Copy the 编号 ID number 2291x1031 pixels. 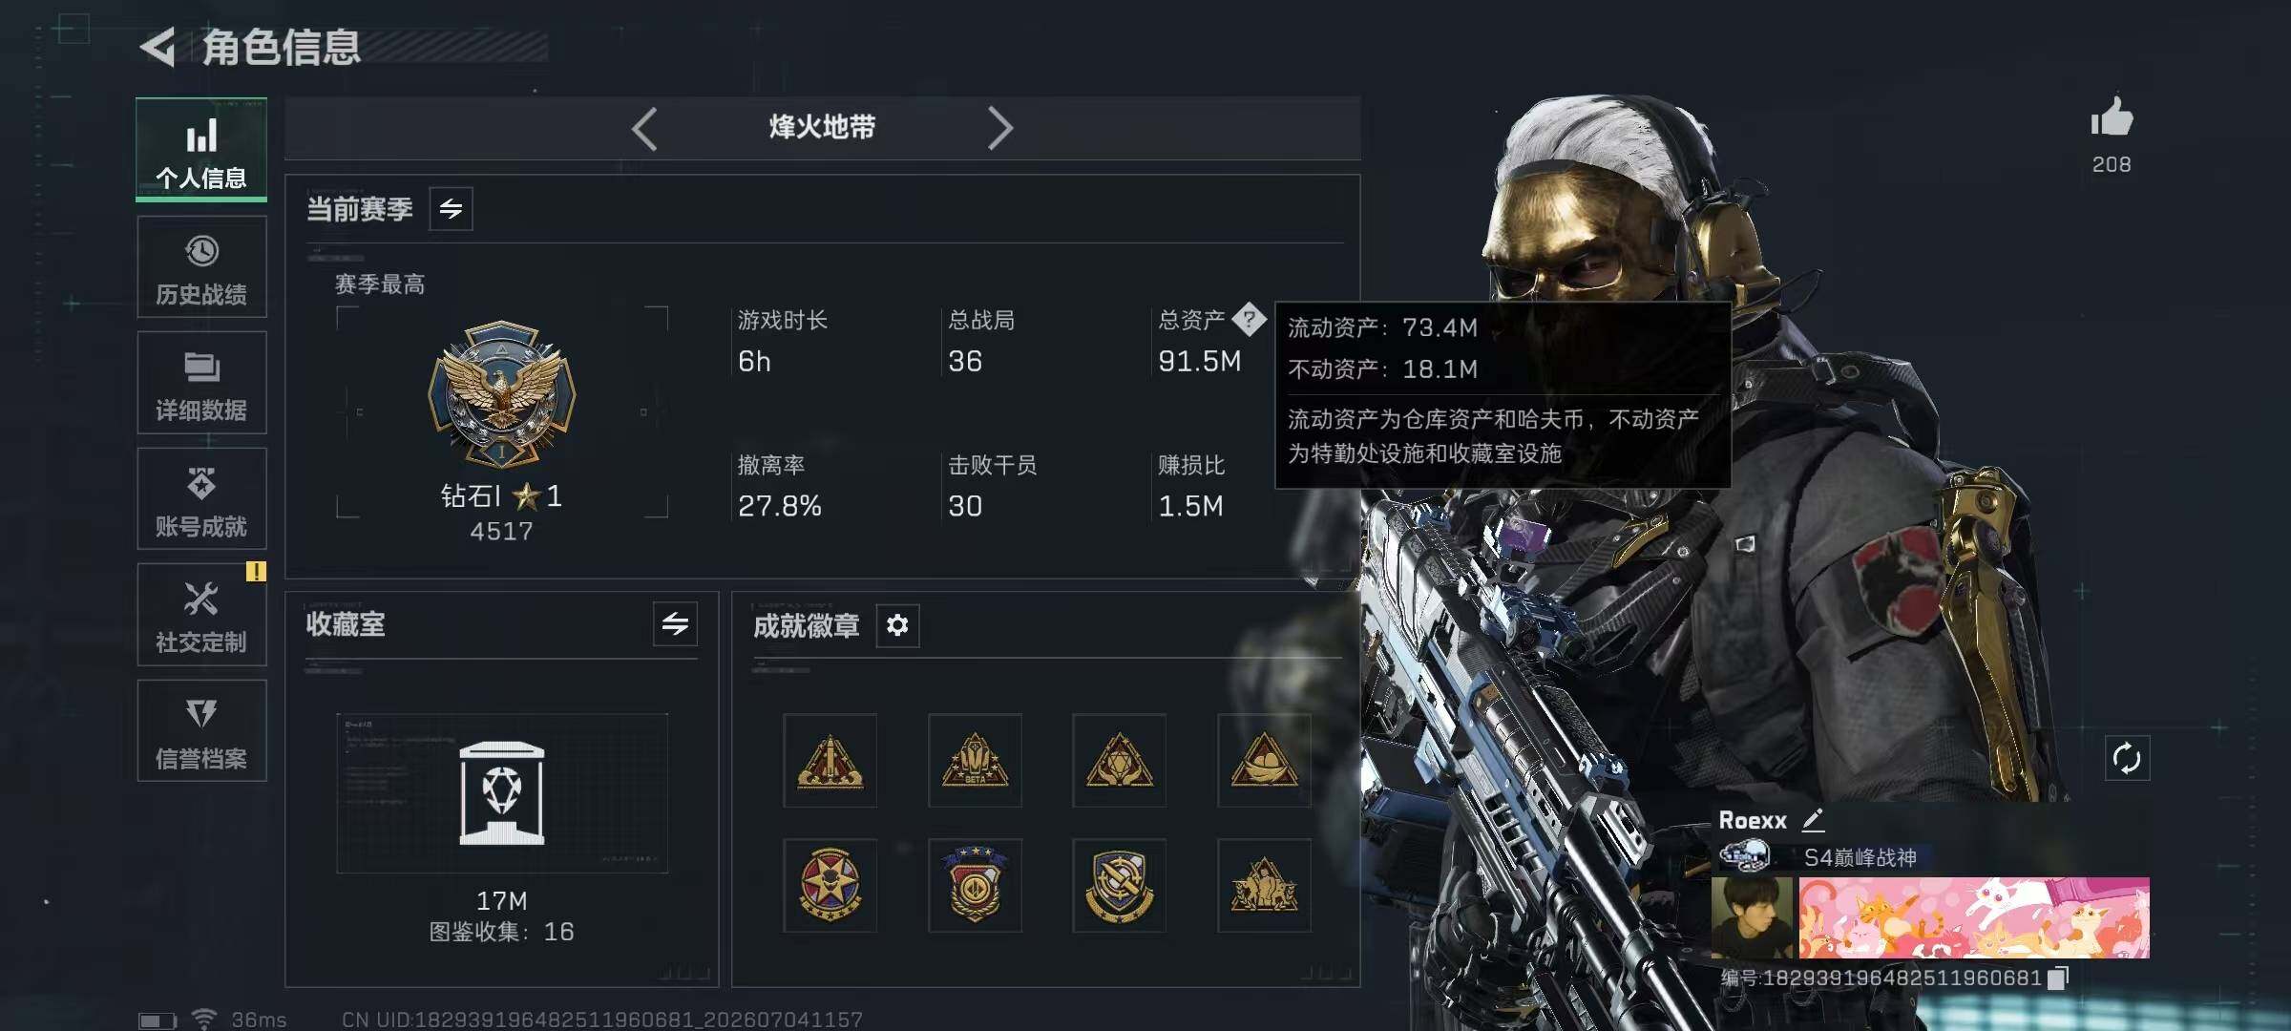click(2058, 978)
